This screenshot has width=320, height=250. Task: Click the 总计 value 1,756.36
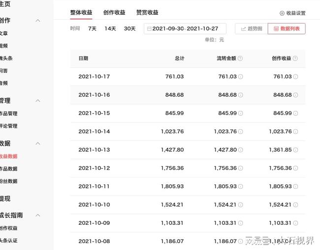(x=172, y=168)
